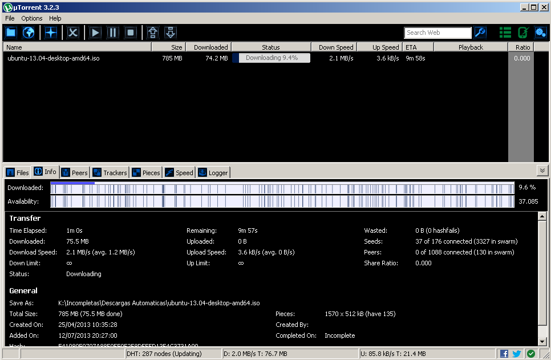Open Preferences via the gear icon
This screenshot has width=551, height=360.
pos(541,33)
